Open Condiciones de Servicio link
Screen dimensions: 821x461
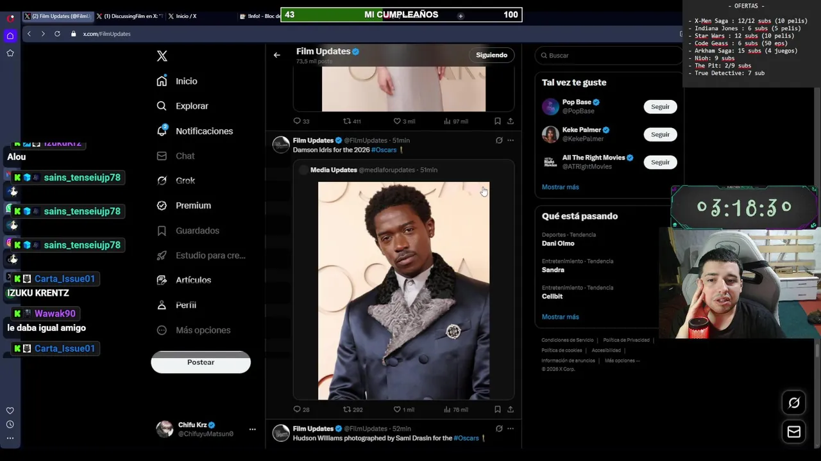point(567,340)
